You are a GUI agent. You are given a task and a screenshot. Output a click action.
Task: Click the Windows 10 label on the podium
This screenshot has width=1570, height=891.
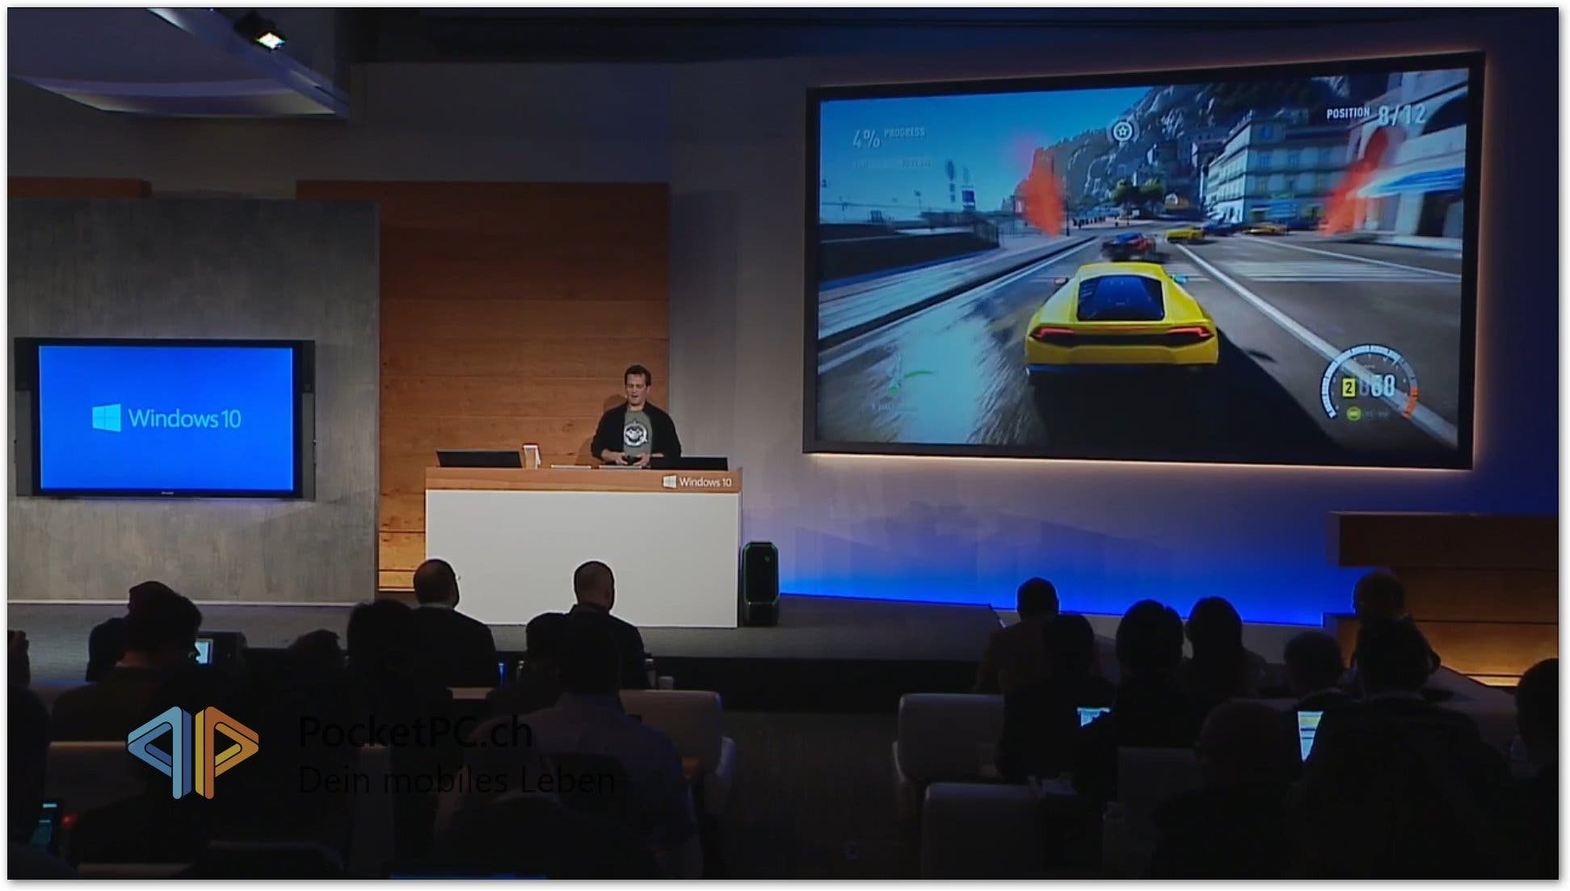pyautogui.click(x=697, y=482)
